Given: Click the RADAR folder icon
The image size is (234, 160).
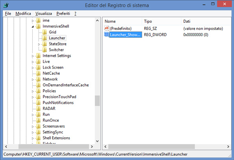Looking at the screenshot, I should 39,109.
